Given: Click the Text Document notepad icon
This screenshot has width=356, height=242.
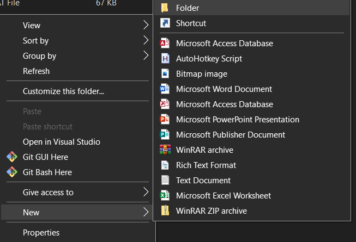Looking at the screenshot, I should coord(165,180).
